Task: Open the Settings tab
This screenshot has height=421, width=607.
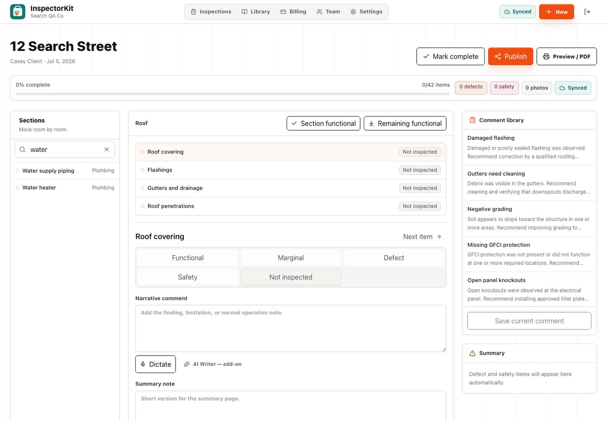Action: click(366, 12)
